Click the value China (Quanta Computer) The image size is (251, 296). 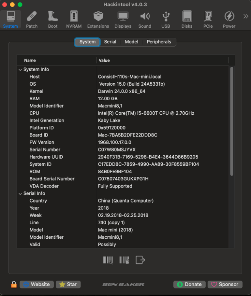(x=126, y=200)
